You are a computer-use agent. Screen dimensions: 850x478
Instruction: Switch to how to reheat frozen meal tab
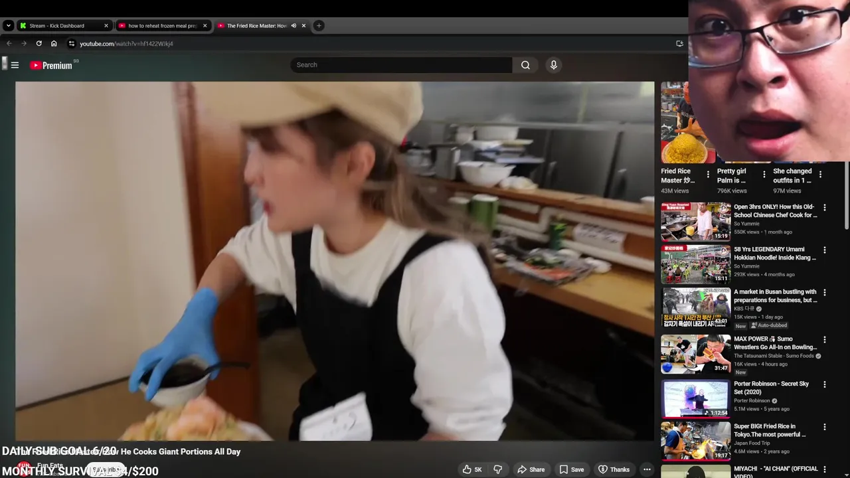(163, 26)
